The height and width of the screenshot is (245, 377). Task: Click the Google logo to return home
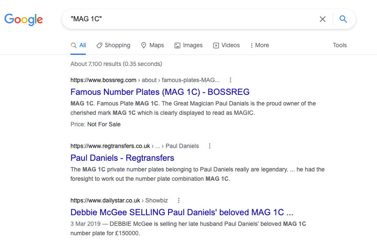23,19
